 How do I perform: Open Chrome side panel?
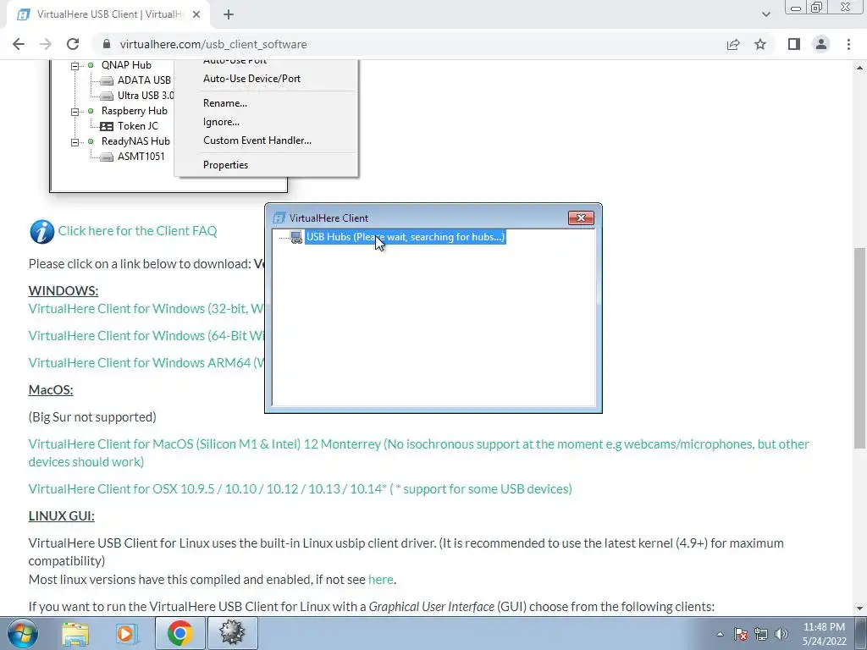794,44
